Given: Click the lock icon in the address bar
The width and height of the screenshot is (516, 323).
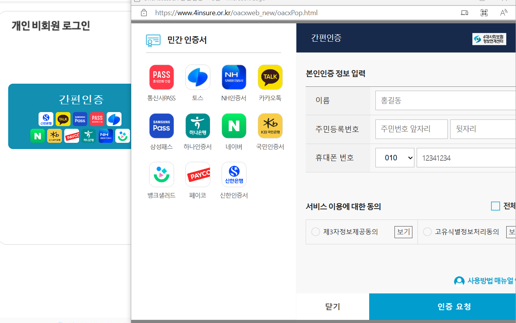Looking at the screenshot, I should pyautogui.click(x=144, y=13).
